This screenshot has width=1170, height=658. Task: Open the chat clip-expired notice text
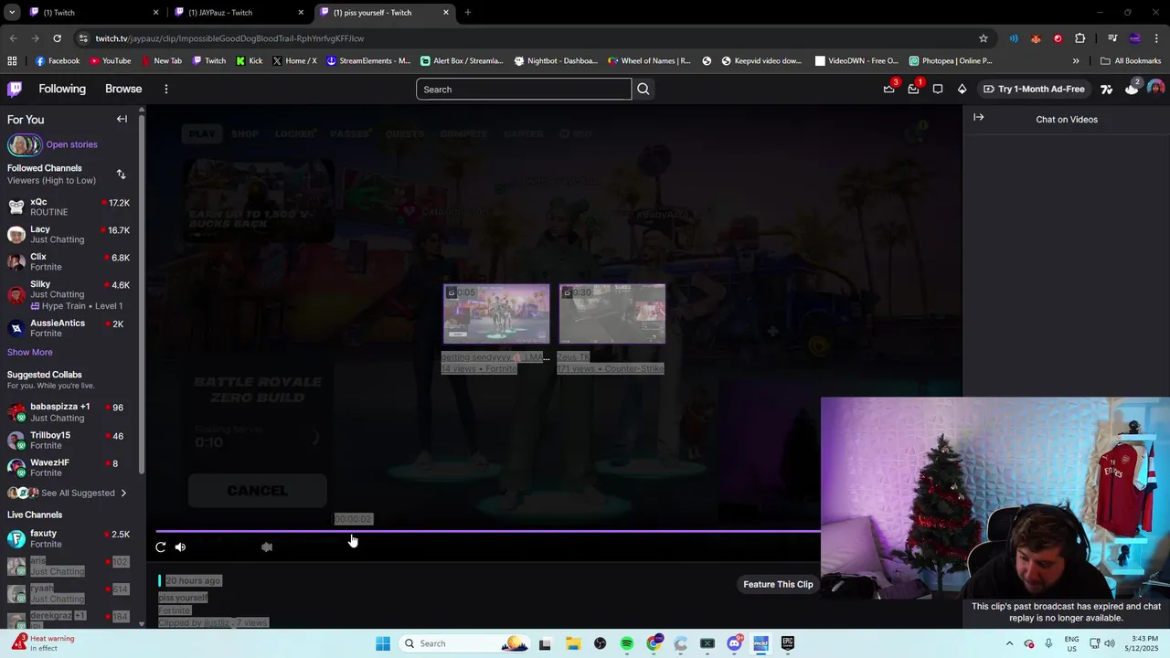pos(1066,612)
